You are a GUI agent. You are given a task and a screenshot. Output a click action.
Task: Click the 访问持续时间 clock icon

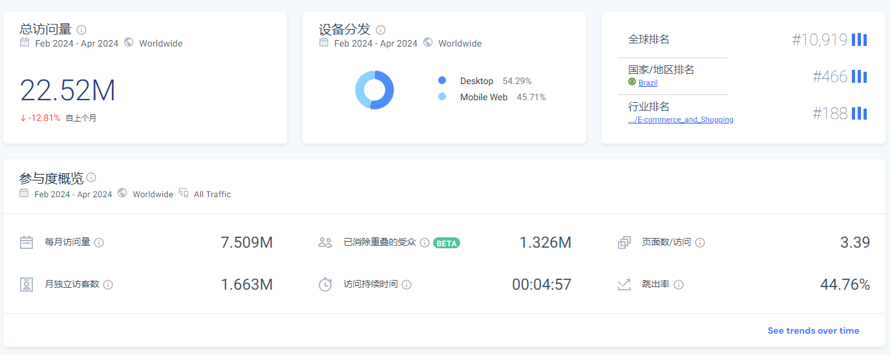325,285
